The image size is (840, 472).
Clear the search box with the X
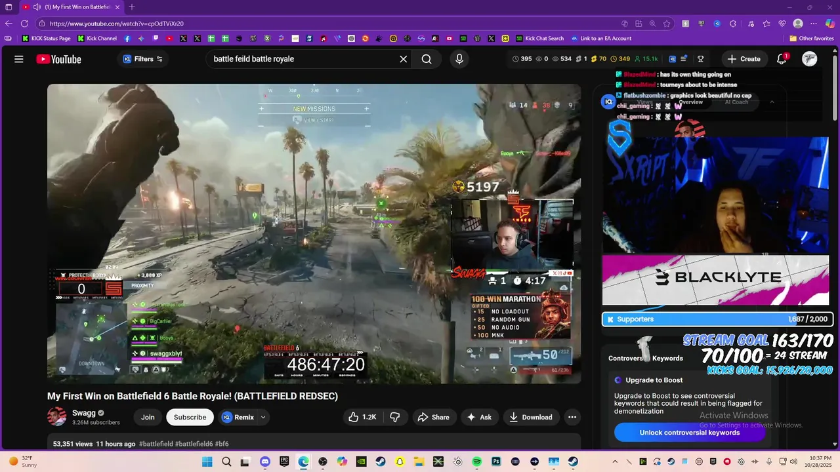[404, 59]
